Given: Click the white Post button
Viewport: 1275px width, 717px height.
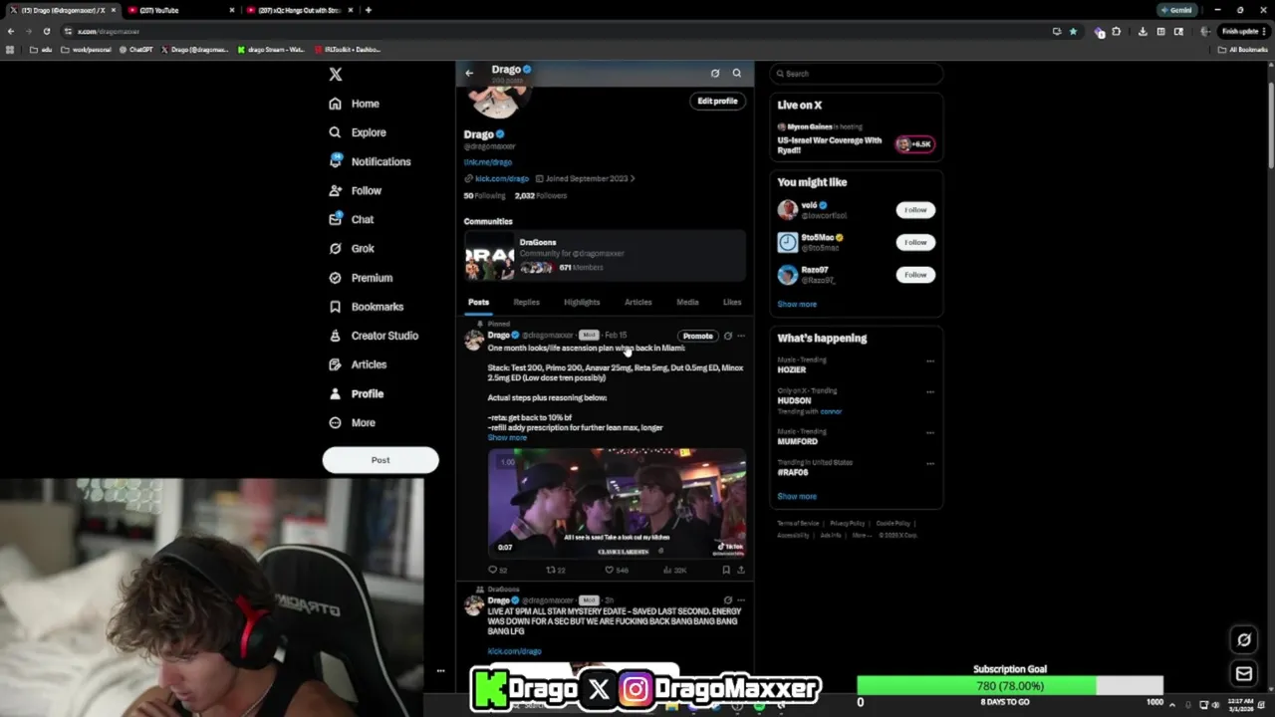Looking at the screenshot, I should tap(381, 460).
